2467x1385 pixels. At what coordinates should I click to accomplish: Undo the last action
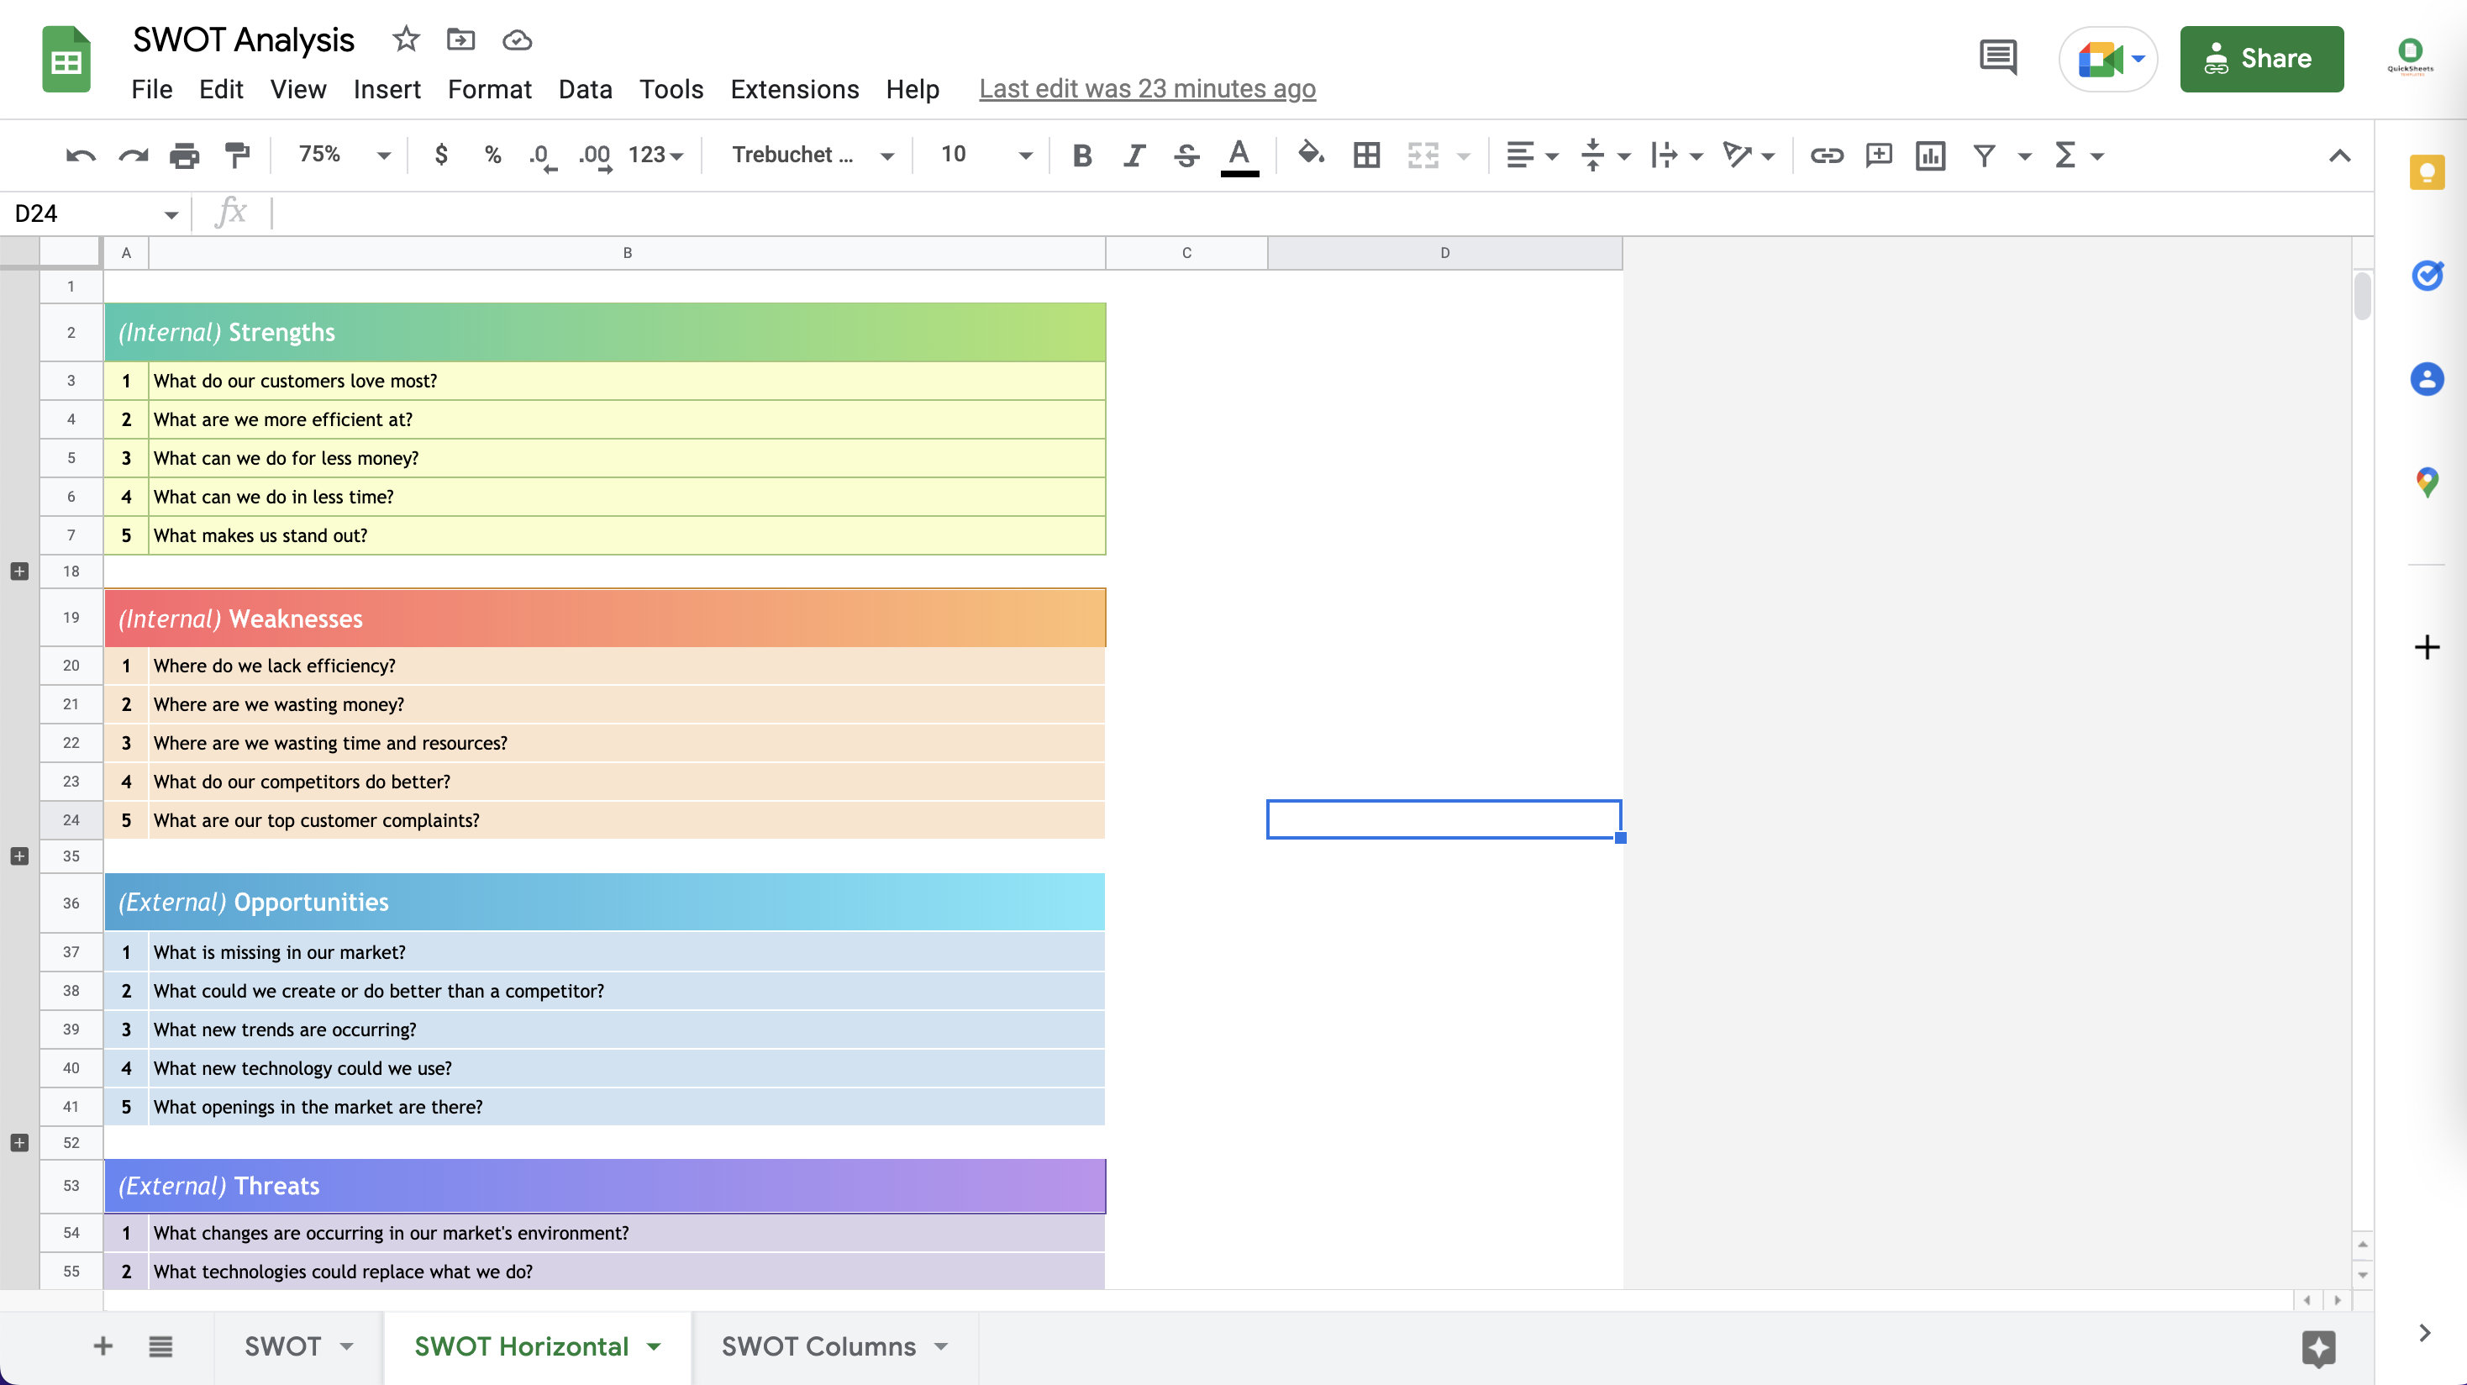coord(81,154)
